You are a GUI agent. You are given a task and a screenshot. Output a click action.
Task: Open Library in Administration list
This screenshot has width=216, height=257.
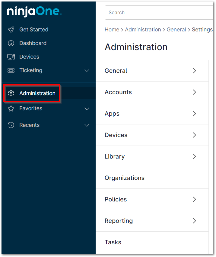(152, 156)
